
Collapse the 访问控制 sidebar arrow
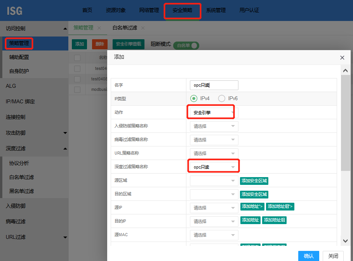click(65, 29)
